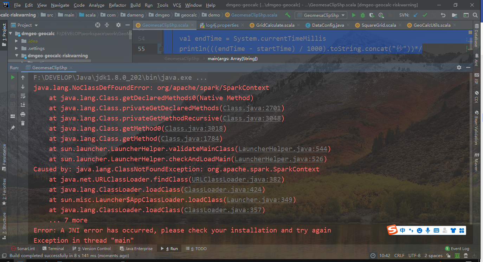
Task: Rerun the GeomesaClipShp application
Action: pyautogui.click(x=12, y=77)
